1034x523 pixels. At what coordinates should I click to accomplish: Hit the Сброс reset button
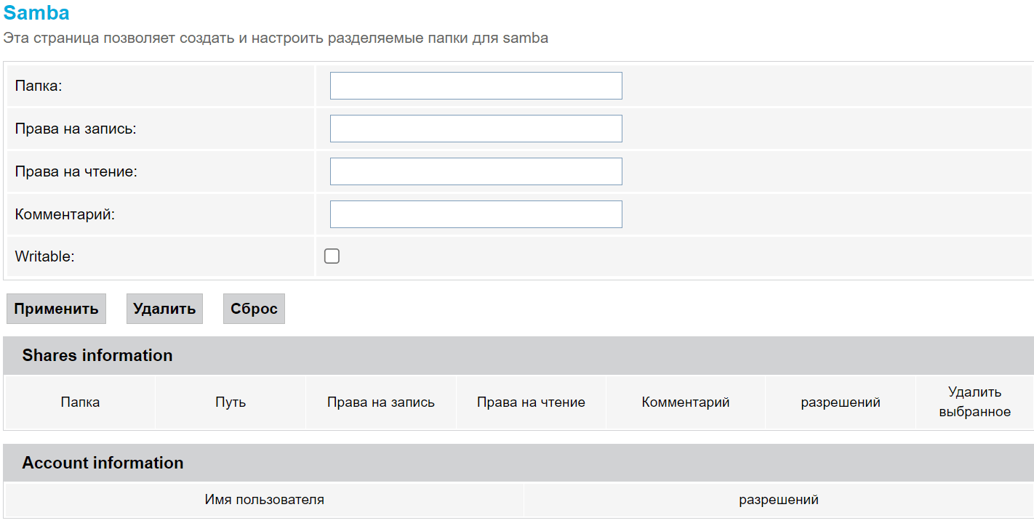(x=254, y=309)
